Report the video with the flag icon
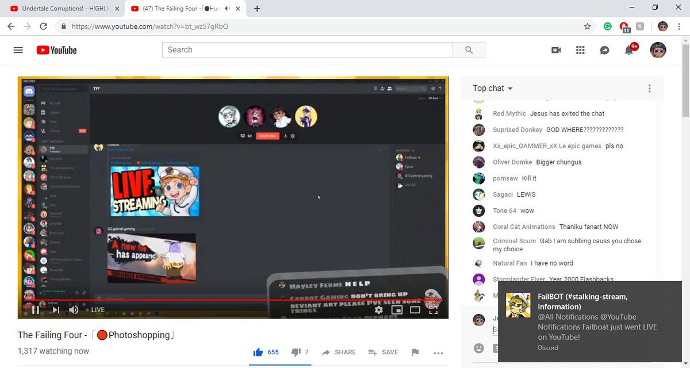Viewport: 690px width, 368px height. [x=415, y=352]
